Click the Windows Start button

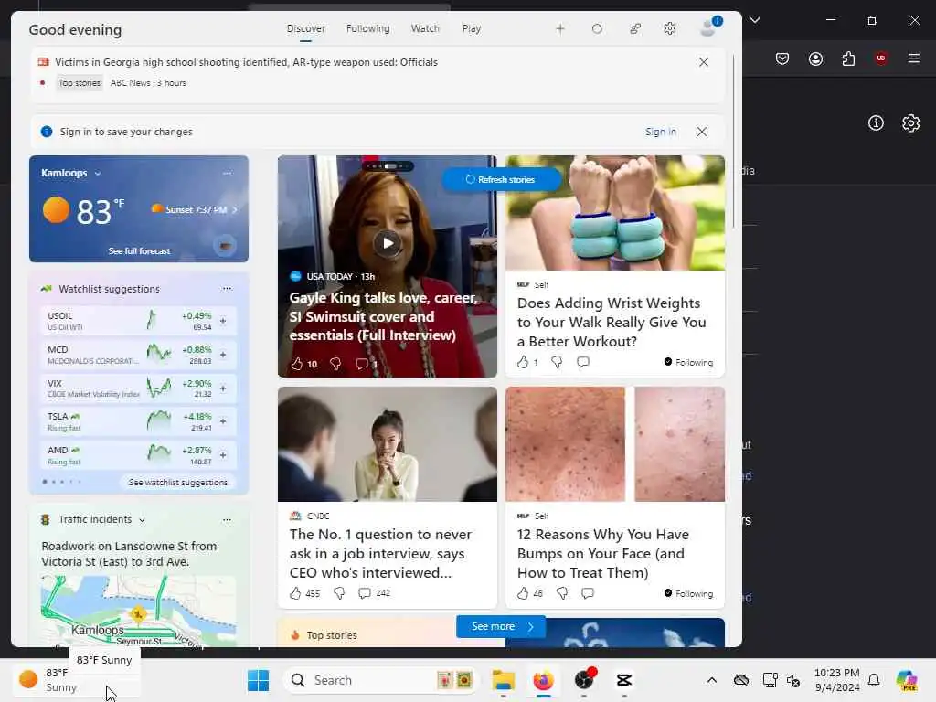tap(258, 680)
